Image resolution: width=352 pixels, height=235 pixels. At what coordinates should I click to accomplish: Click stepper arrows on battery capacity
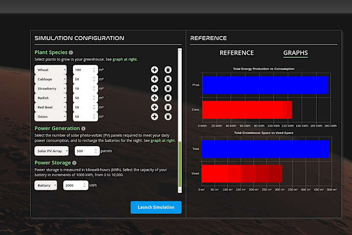pos(85,185)
